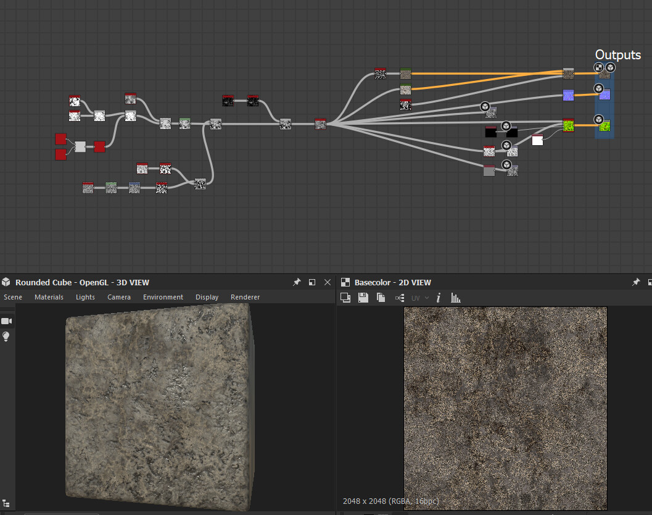
Task: Select the green normal-blend node near outputs
Action: 568,125
